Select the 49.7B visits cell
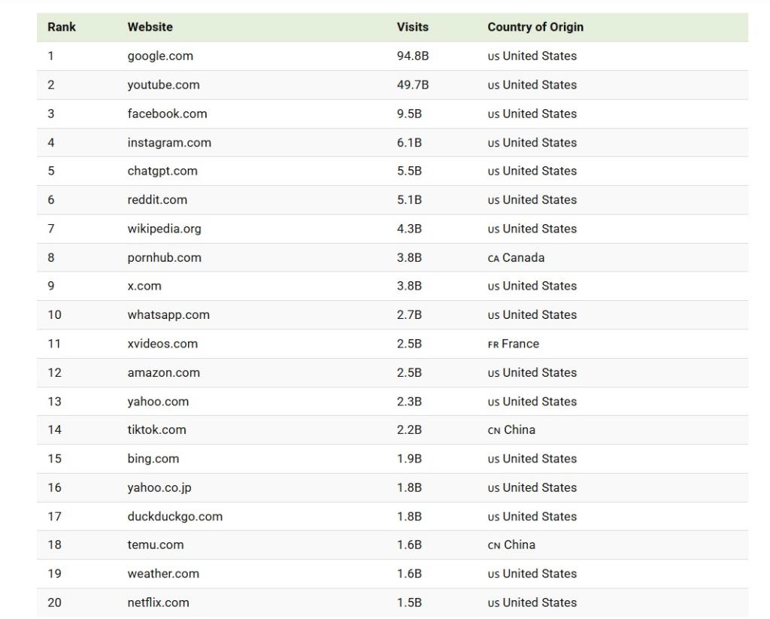The image size is (770, 619). coord(412,85)
